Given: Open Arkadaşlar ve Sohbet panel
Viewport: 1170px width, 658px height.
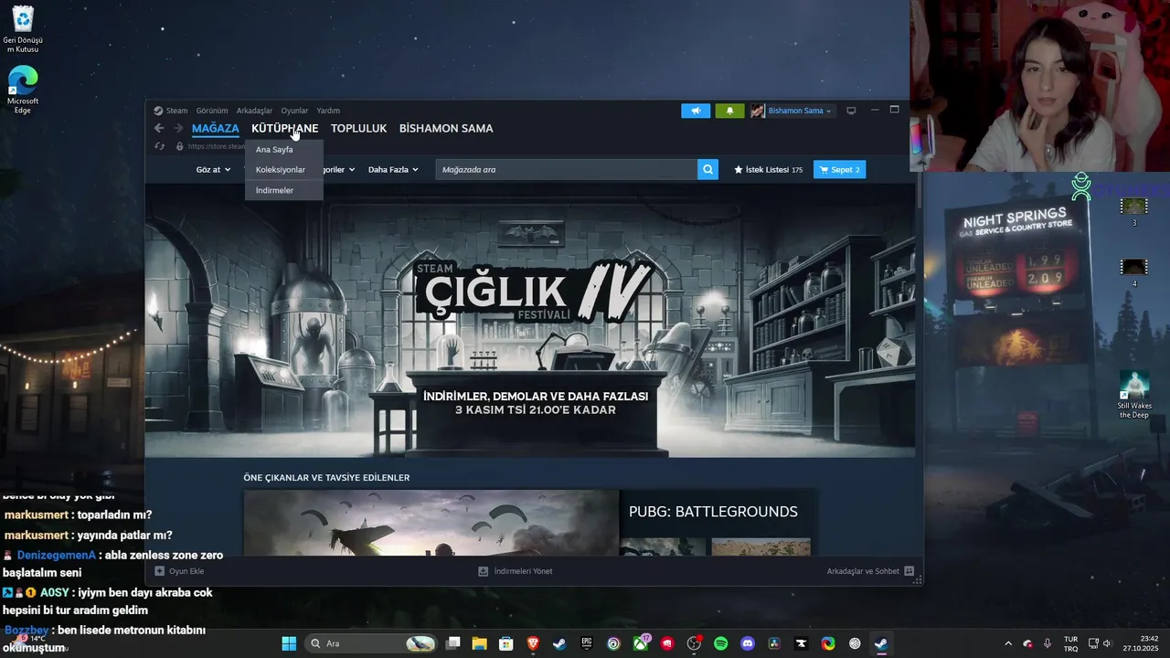Looking at the screenshot, I should [870, 571].
